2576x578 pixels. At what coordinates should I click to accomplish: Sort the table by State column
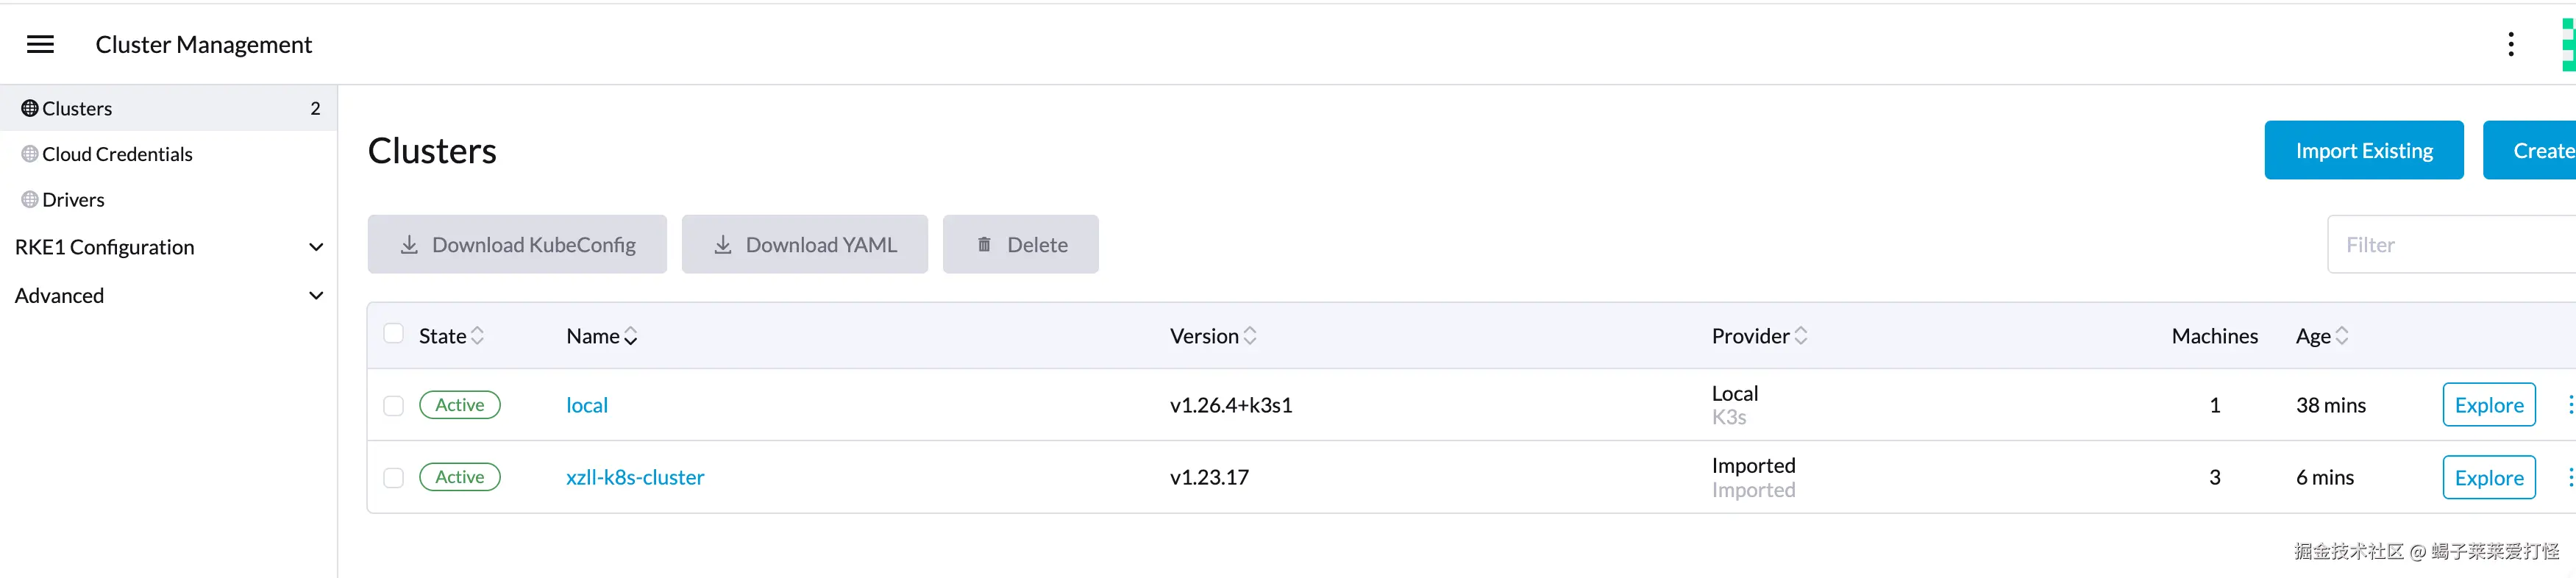click(477, 336)
